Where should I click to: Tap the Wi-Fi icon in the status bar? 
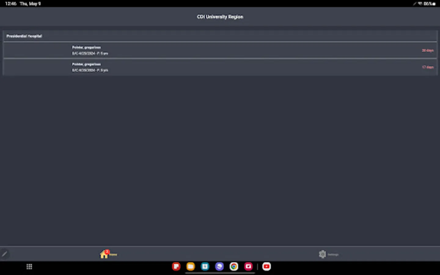coord(420,4)
